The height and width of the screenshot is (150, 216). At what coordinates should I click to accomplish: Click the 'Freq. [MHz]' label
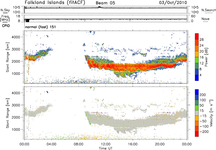[5, 18]
